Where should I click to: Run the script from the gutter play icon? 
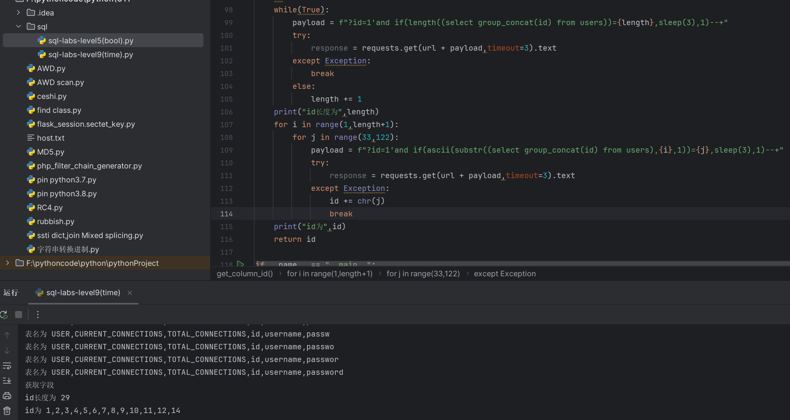tap(241, 264)
